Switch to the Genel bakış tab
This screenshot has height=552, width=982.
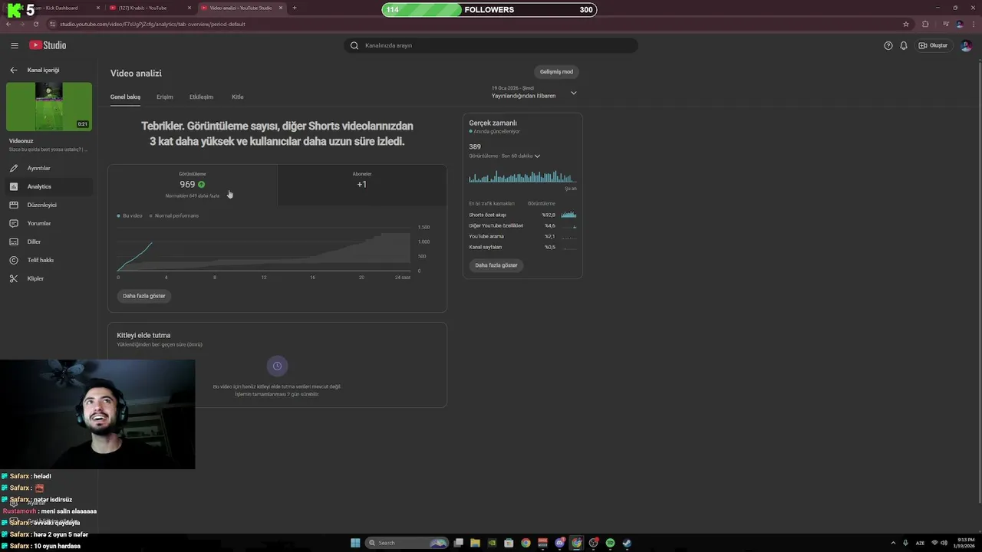tap(125, 97)
